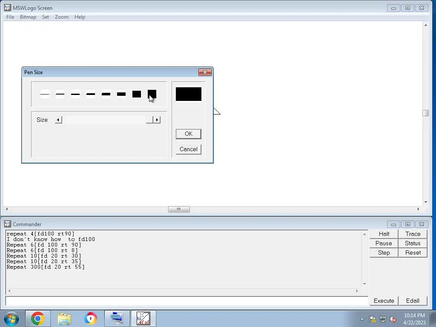Select the thinnest pen size sample

tap(45, 94)
